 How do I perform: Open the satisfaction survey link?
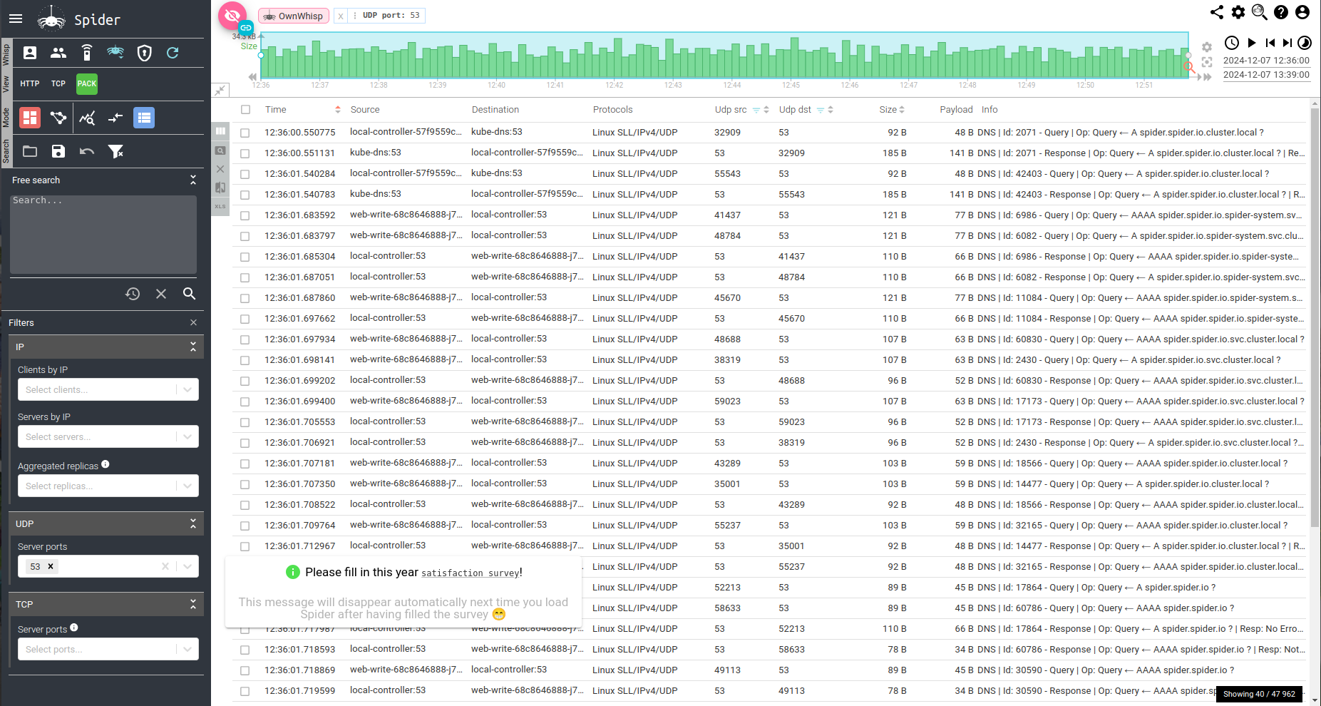pos(470,573)
